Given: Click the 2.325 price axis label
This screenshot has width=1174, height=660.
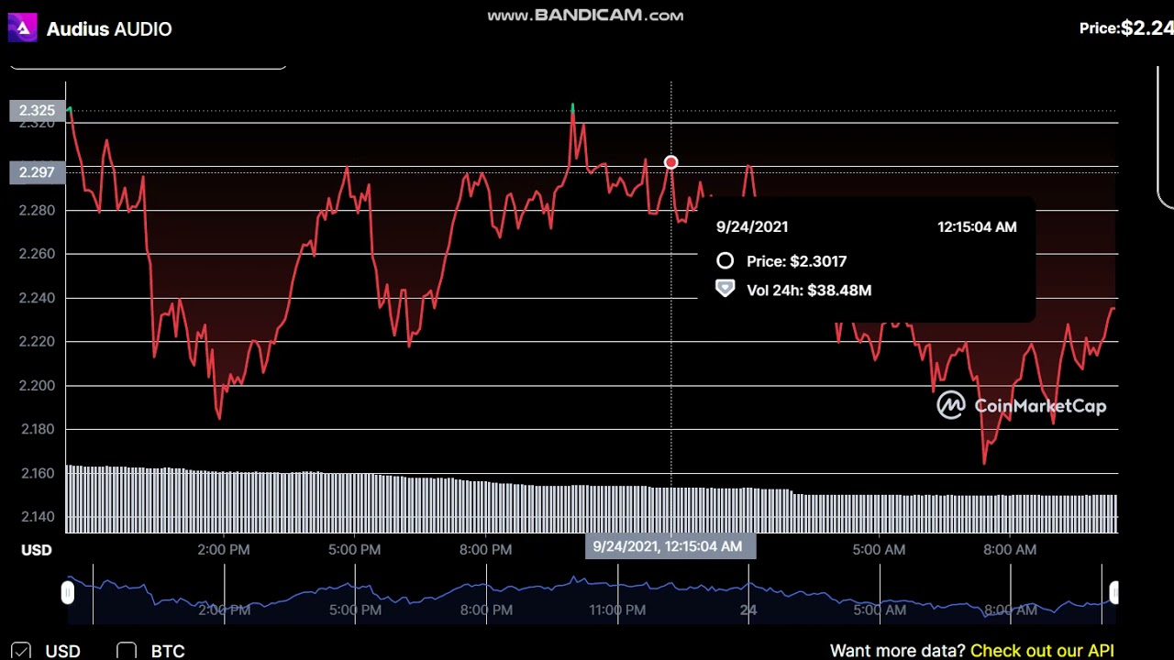Looking at the screenshot, I should click(37, 111).
